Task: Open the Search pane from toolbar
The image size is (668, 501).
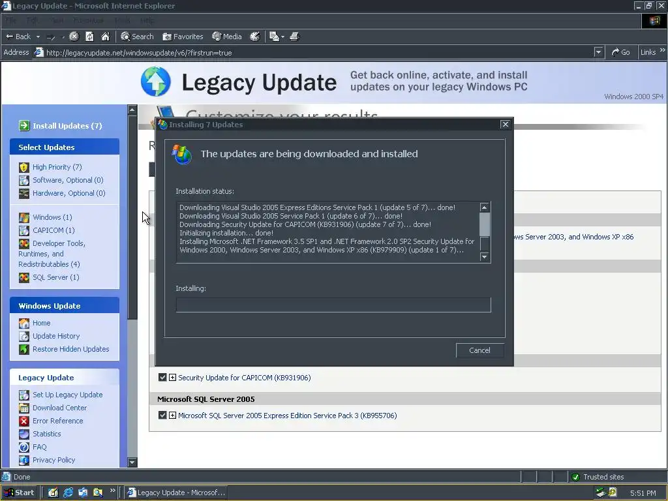Action: (137, 37)
